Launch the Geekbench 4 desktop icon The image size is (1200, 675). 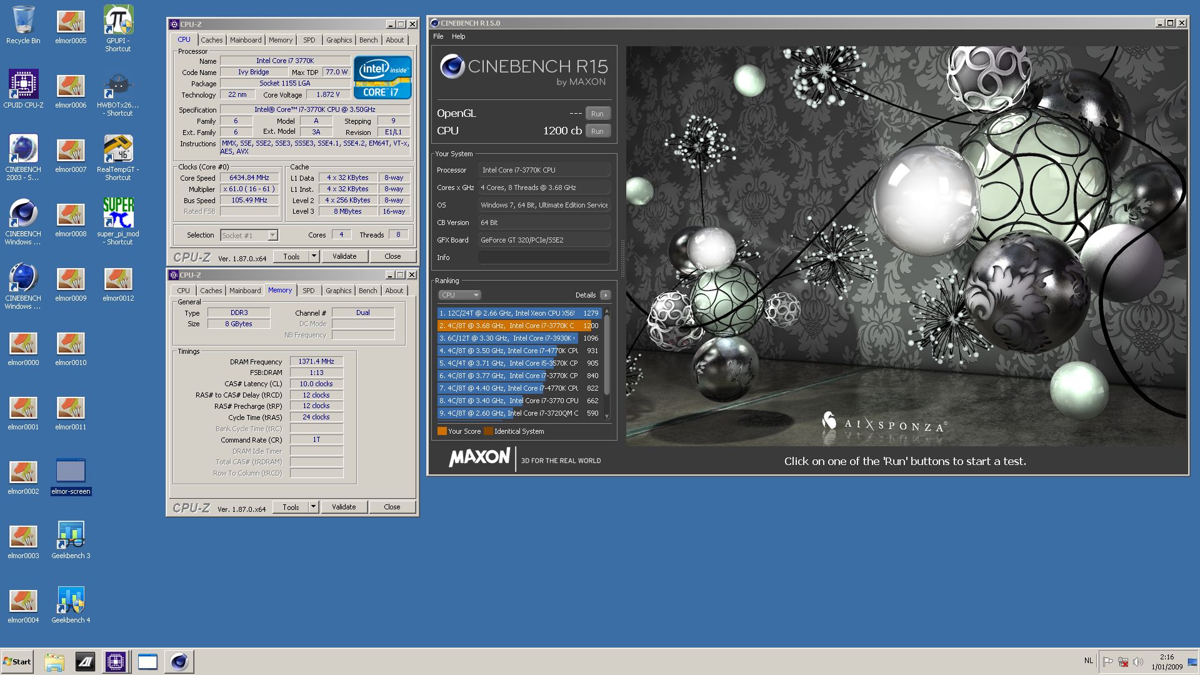[71, 603]
